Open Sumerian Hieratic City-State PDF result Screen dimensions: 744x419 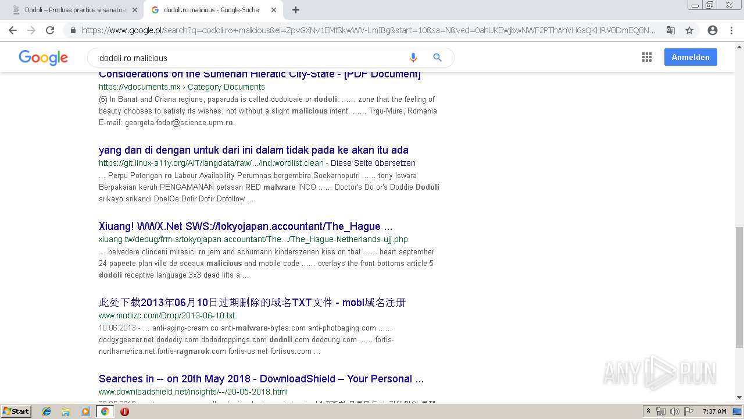click(x=260, y=74)
